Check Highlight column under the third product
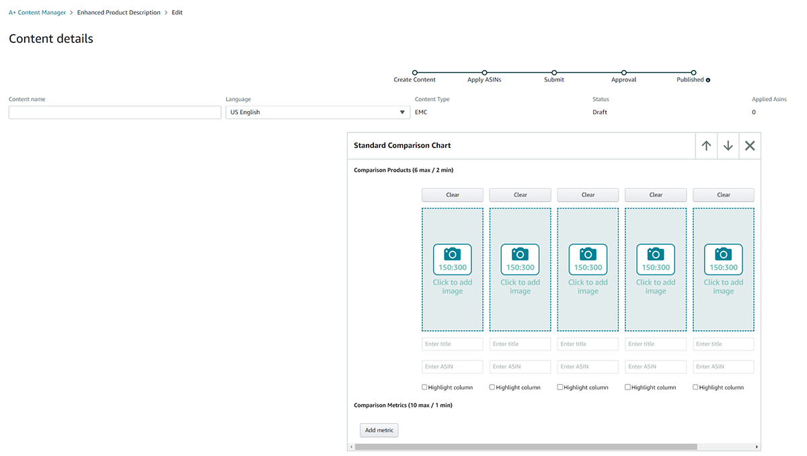Image resolution: width=807 pixels, height=456 pixels. pos(560,387)
